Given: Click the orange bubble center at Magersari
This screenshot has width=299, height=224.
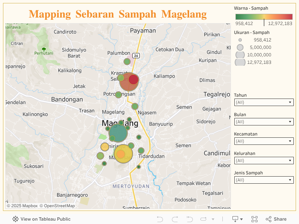Looking at the screenshot, I should pos(121,154).
